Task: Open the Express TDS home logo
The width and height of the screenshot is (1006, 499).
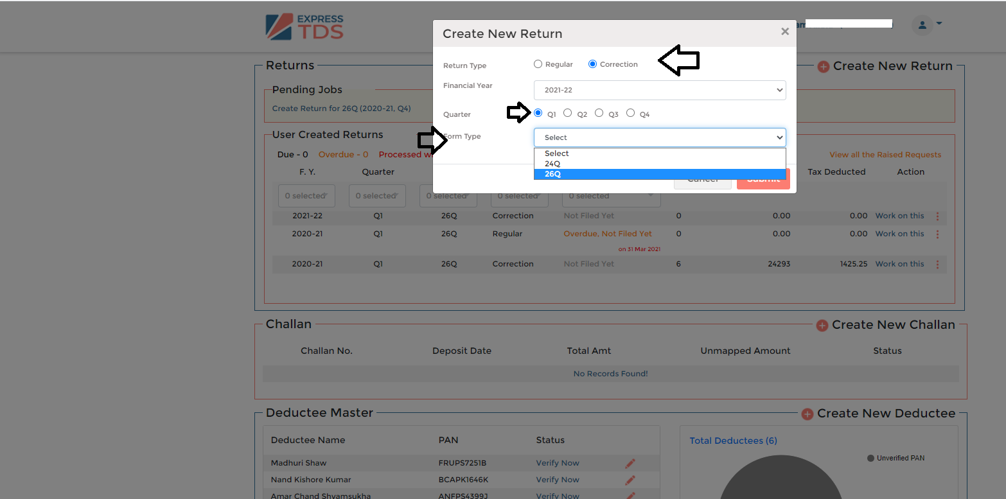Action: pyautogui.click(x=304, y=26)
